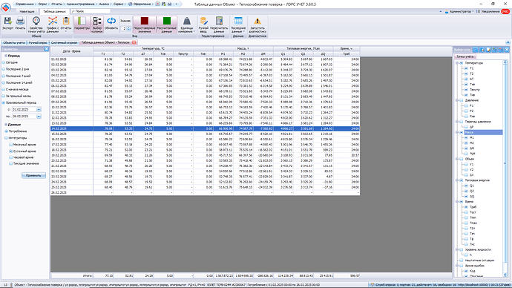512x288 pixels.
Task: Open the Уведомления notifications link
Action: pyautogui.click(x=490, y=11)
